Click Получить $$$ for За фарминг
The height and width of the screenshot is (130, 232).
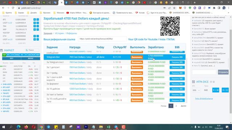click(x=177, y=84)
